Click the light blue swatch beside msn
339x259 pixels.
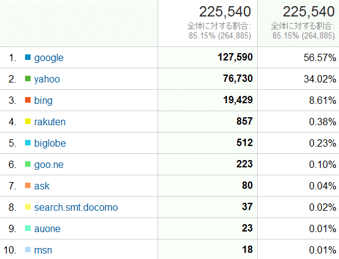click(x=27, y=250)
